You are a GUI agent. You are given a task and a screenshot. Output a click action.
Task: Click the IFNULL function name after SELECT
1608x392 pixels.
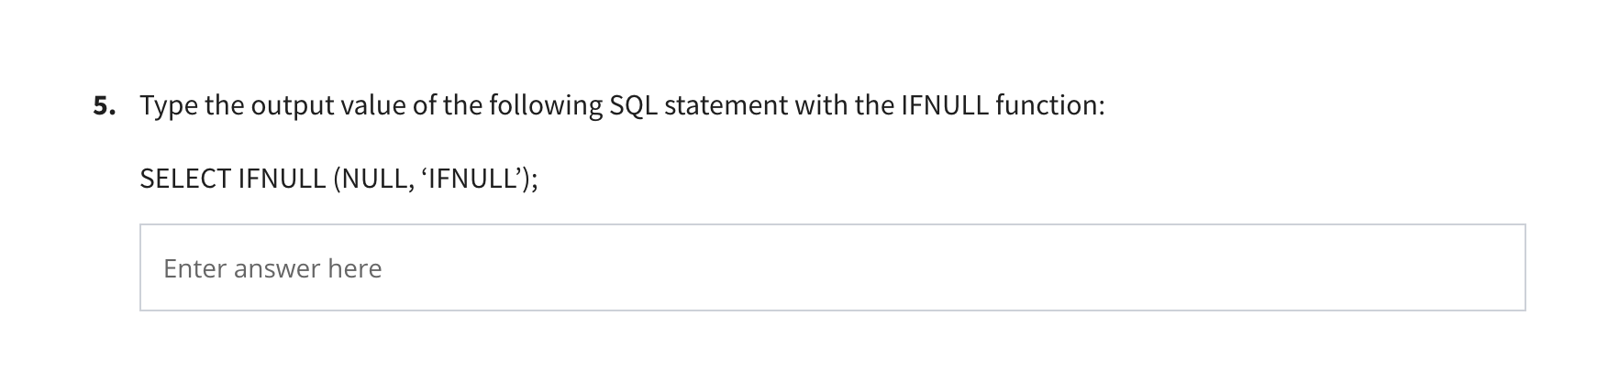pos(282,179)
